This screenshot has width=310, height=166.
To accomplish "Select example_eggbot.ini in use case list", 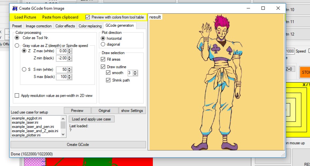I will 27,118.
